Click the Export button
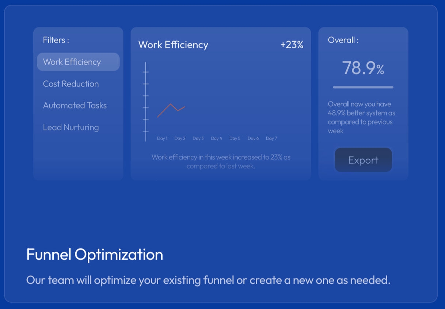 point(363,160)
